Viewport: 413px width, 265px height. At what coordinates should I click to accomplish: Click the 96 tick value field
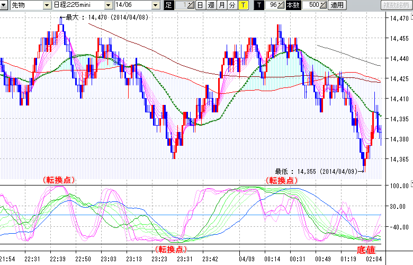pos(272,5)
